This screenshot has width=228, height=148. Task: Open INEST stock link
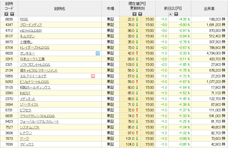25,93
